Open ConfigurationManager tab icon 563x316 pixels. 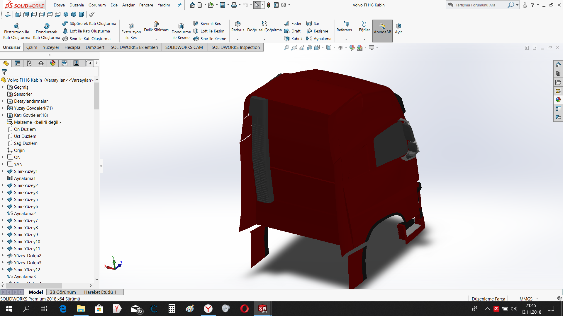29,63
